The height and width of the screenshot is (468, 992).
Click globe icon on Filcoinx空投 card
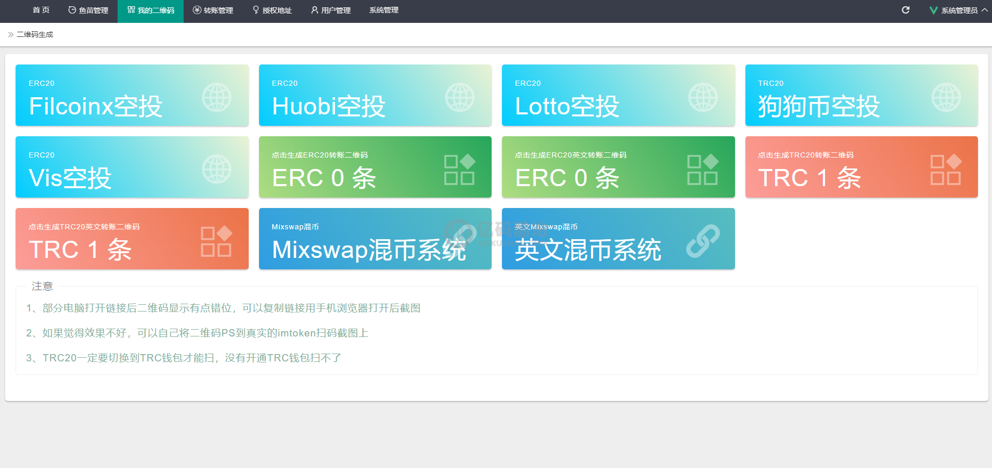pyautogui.click(x=216, y=97)
